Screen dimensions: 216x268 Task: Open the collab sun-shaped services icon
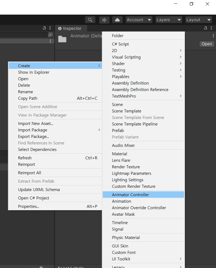(x=104, y=20)
